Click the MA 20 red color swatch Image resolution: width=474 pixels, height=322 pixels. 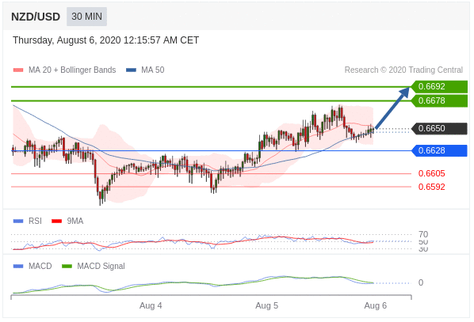(x=18, y=70)
